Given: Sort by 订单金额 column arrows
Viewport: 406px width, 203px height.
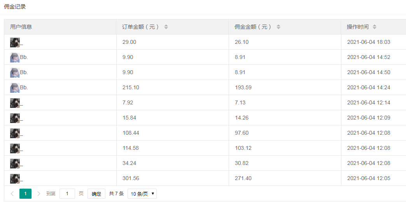Looking at the screenshot, I should pyautogui.click(x=166, y=27).
